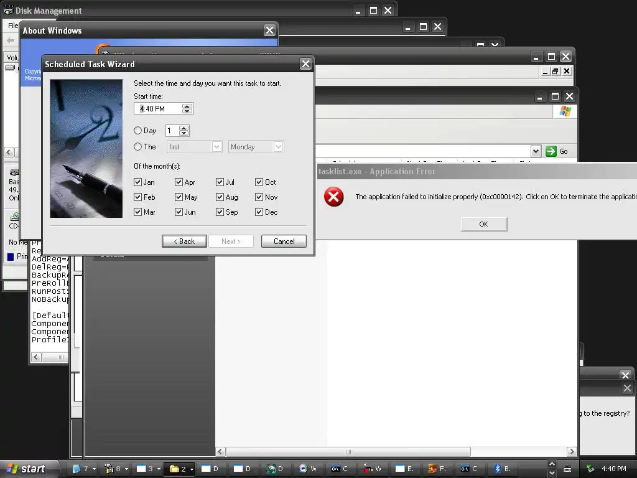
Task: Switch to first command prompt taskbar item
Action: (x=340, y=469)
